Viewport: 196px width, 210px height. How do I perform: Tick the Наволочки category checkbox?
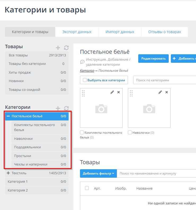[x=130, y=132]
